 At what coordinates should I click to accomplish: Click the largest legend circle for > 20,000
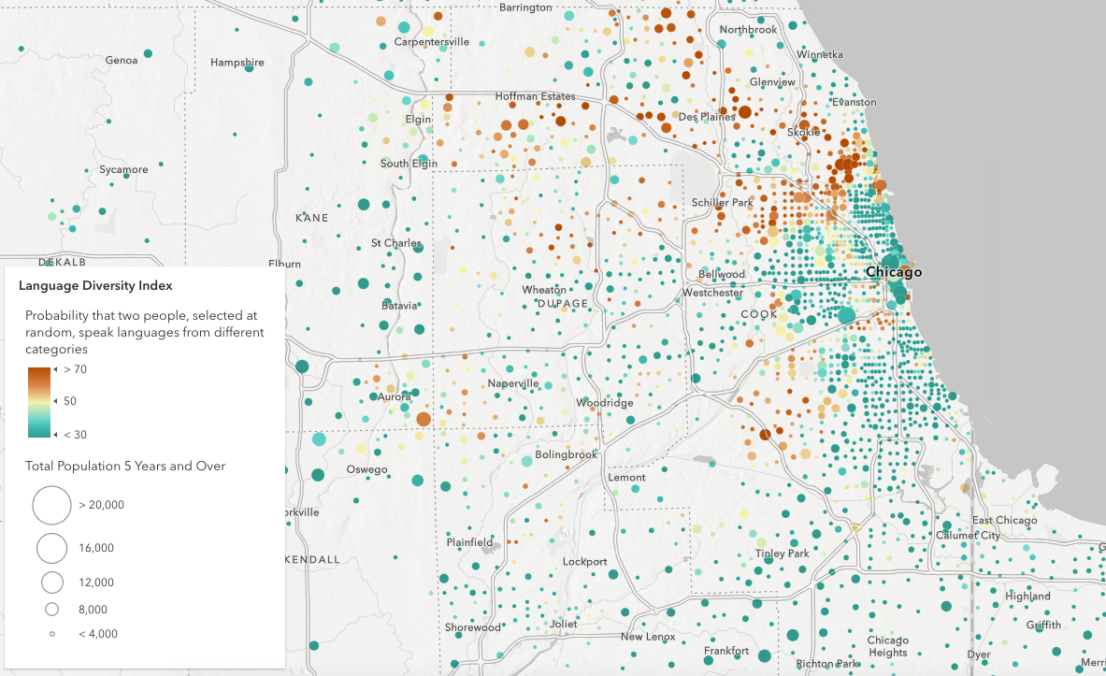point(51,505)
